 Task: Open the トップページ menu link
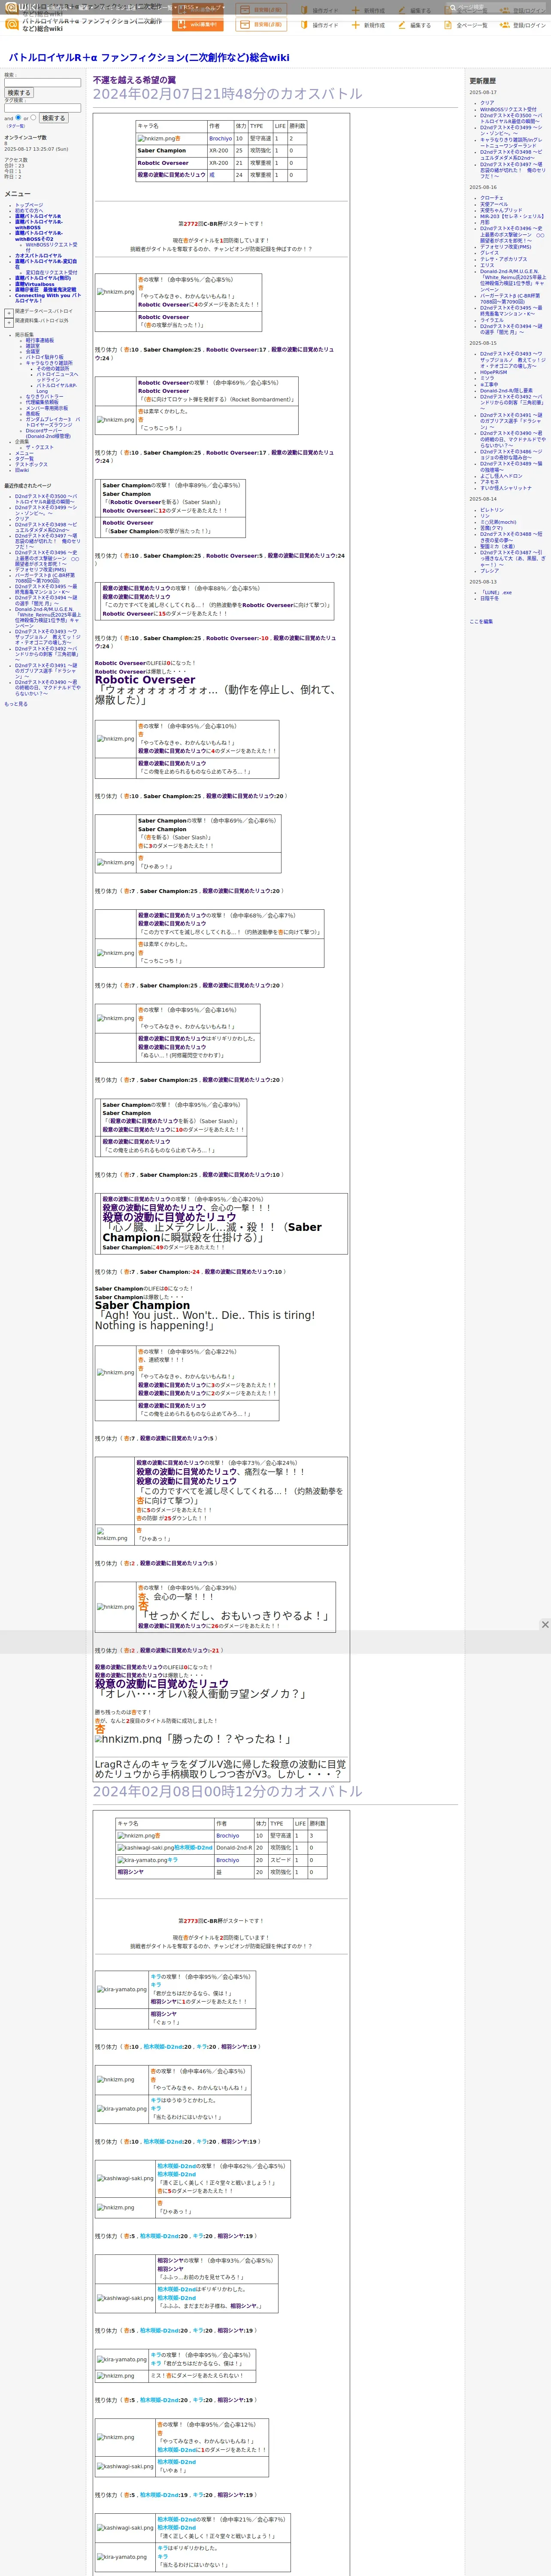[x=29, y=205]
